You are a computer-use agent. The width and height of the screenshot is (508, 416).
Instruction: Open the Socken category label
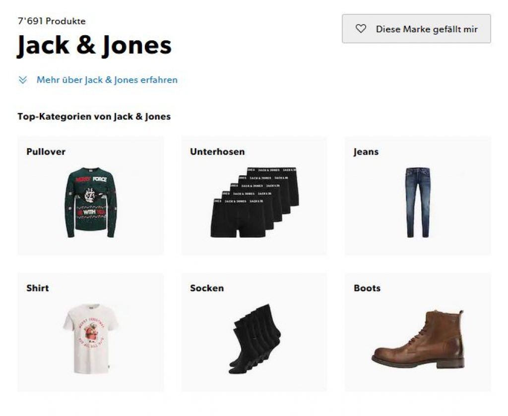point(207,288)
